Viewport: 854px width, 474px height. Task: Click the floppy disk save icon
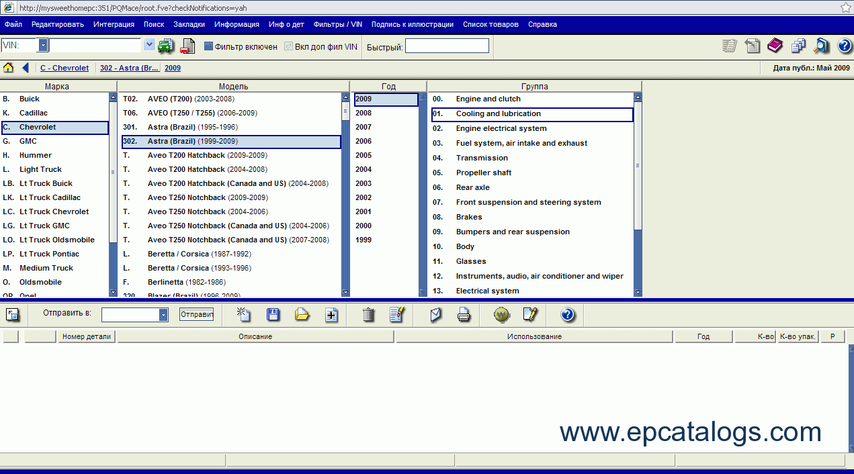coord(273,315)
